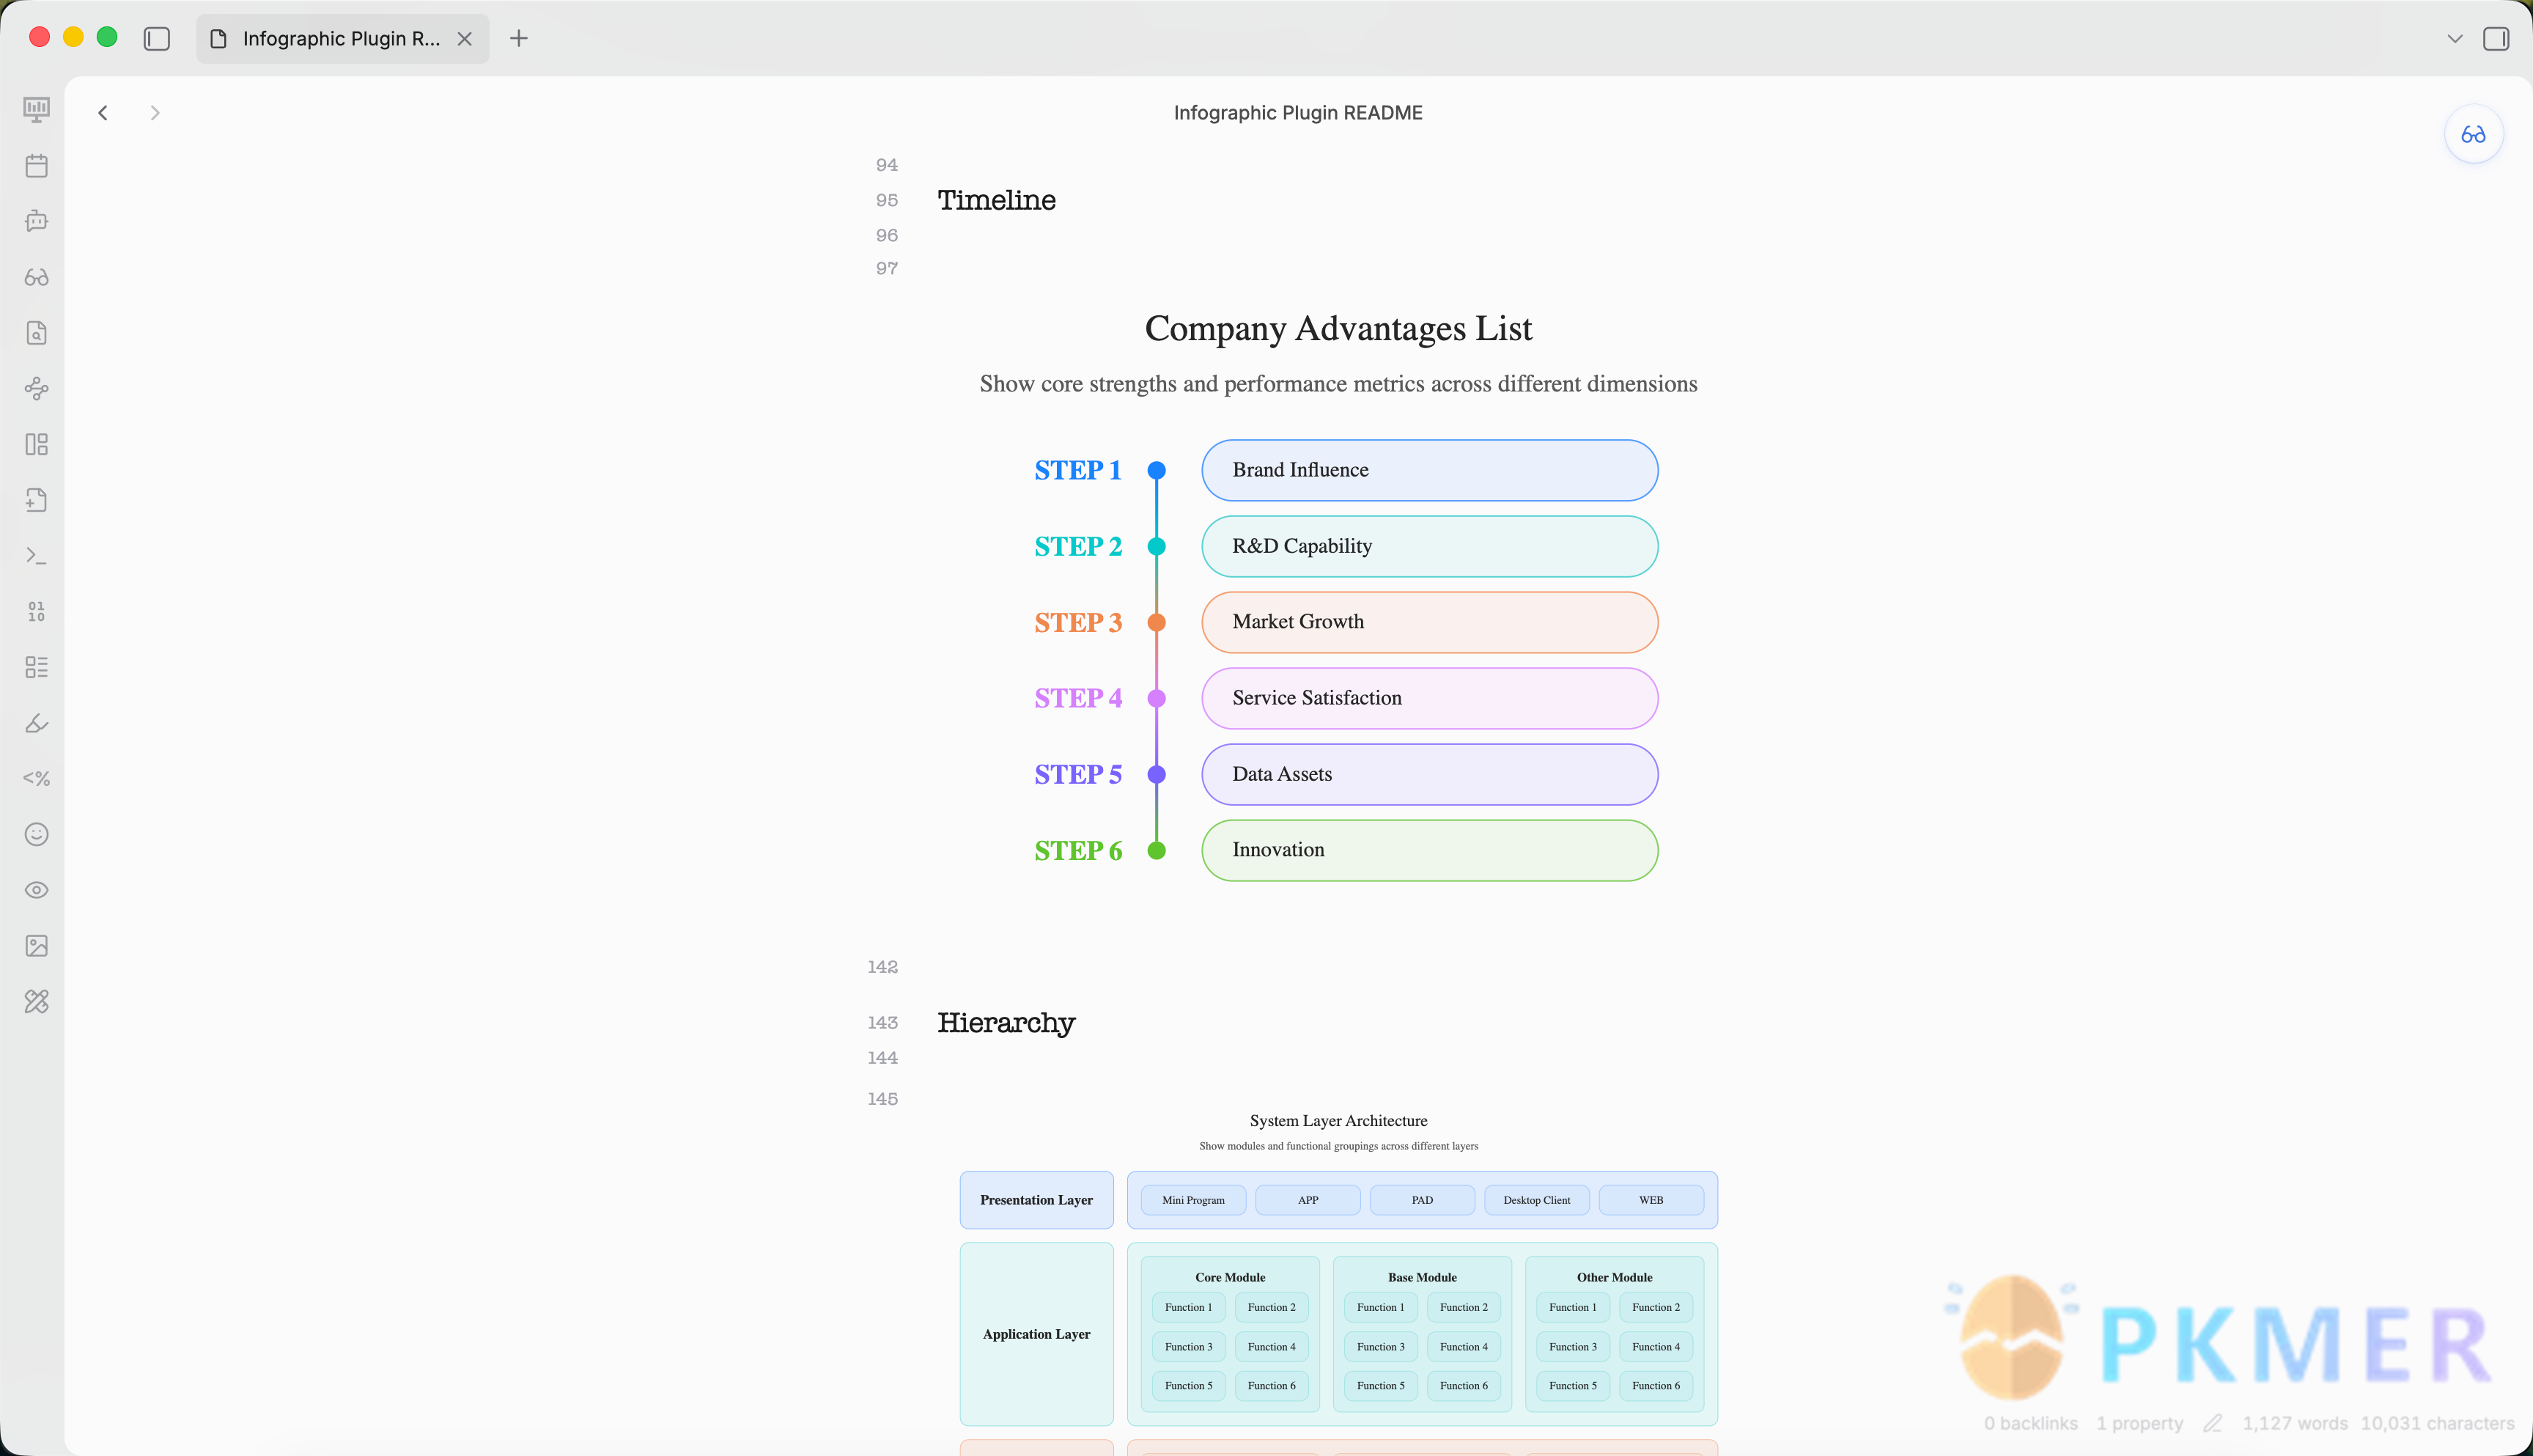Click the 1 property status text

click(2139, 1423)
